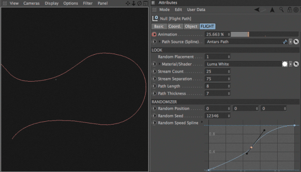Open the arrow menu beside Luma White

coord(290,64)
